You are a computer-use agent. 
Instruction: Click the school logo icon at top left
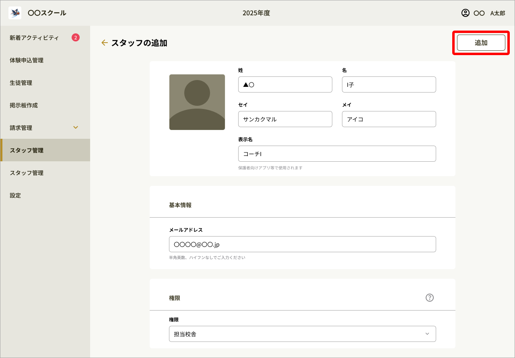[15, 13]
